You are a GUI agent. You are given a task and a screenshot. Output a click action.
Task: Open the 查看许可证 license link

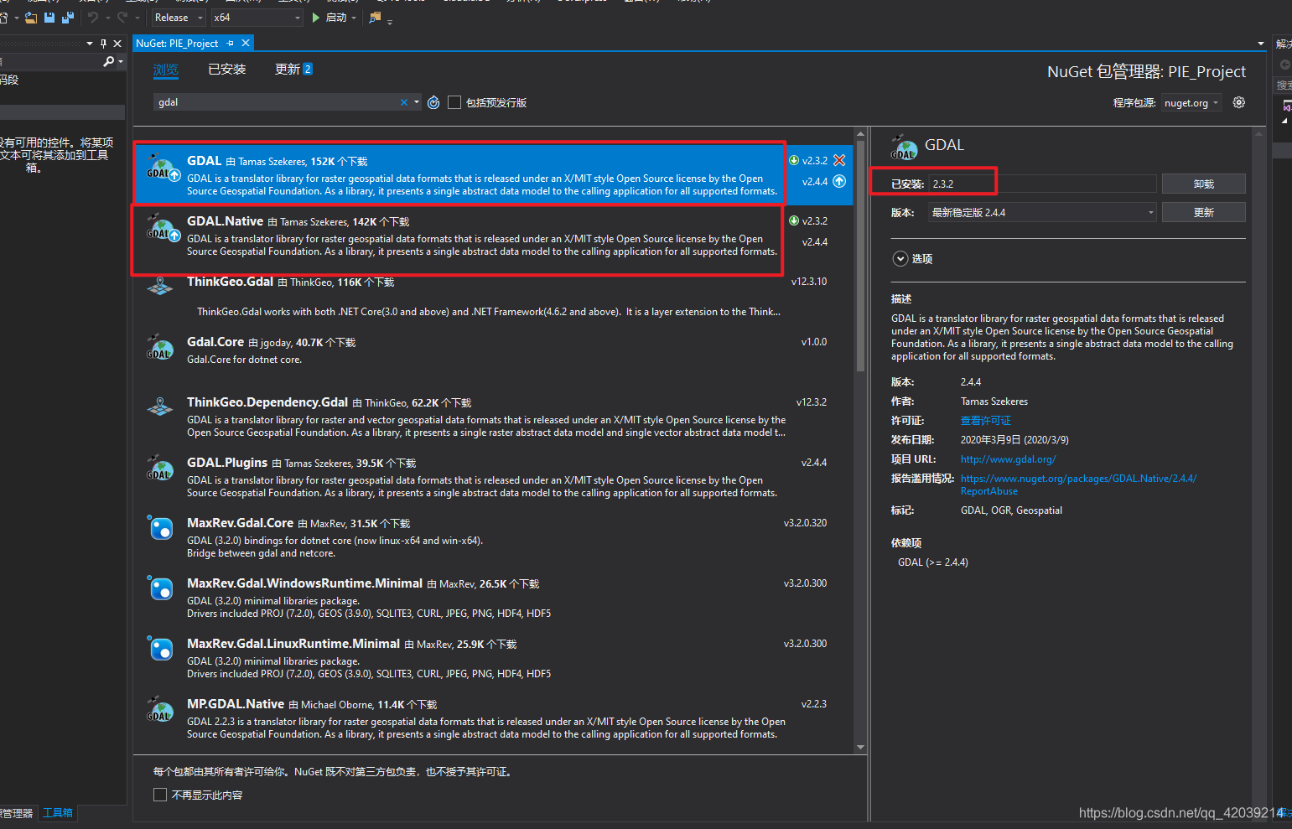986,421
